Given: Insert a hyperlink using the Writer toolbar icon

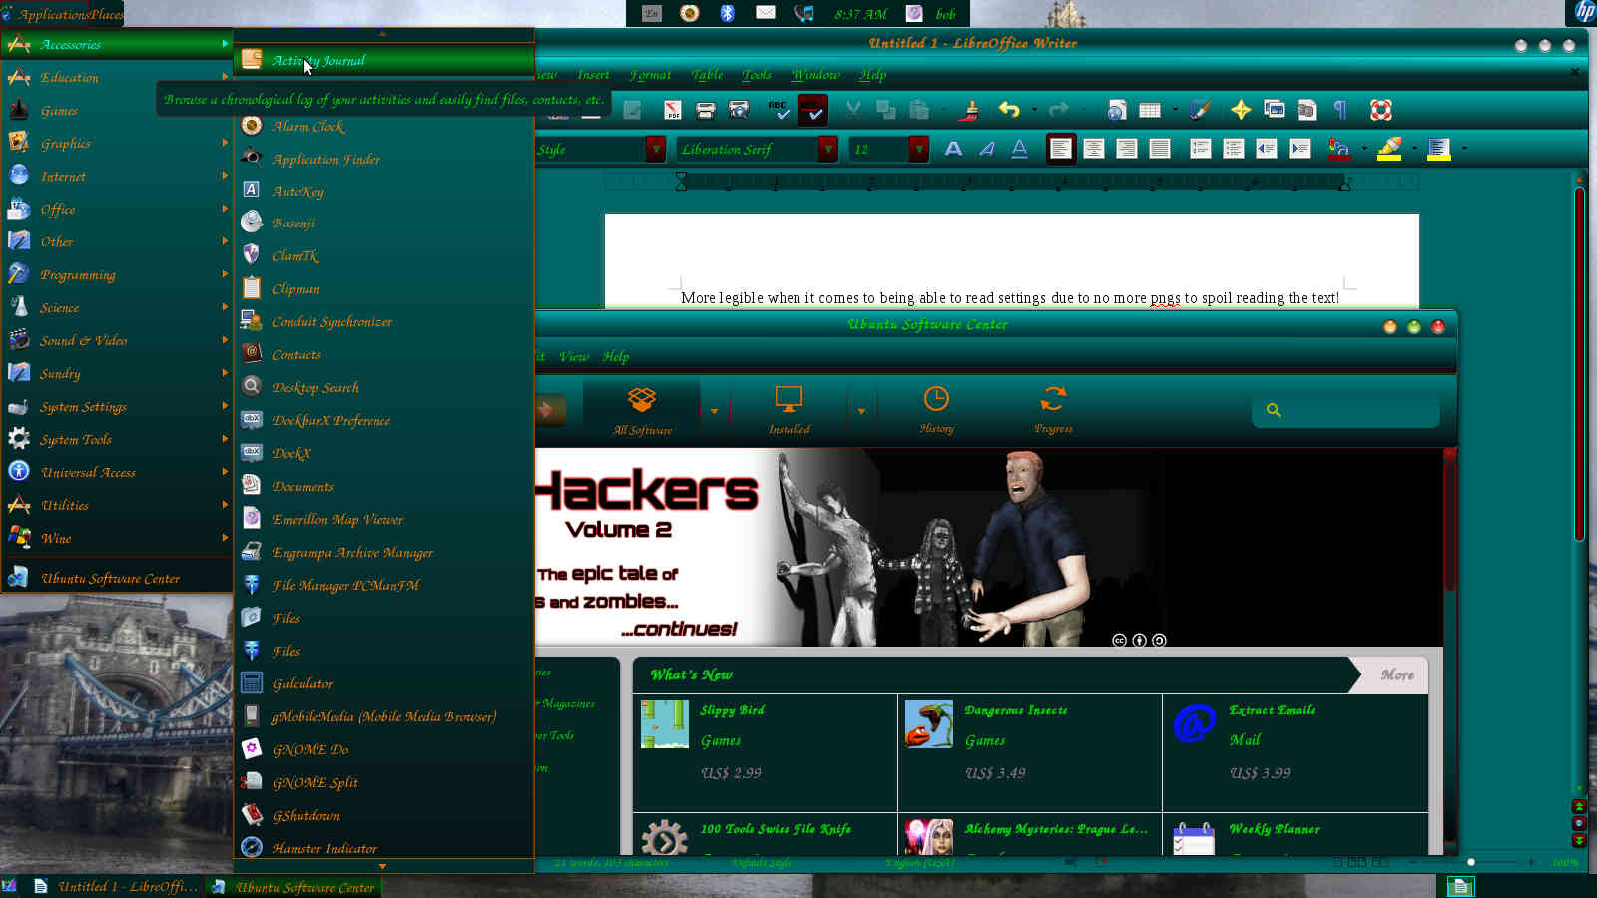Looking at the screenshot, I should tap(1117, 110).
